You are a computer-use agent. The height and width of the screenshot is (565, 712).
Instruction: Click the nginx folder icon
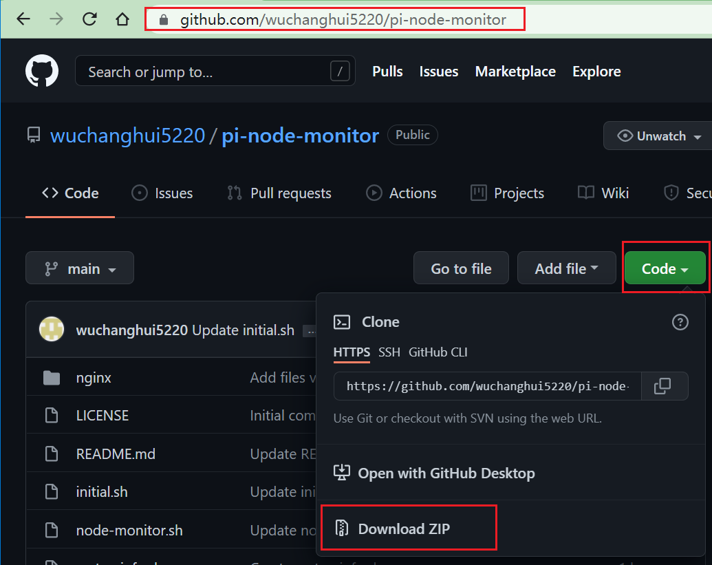(52, 377)
